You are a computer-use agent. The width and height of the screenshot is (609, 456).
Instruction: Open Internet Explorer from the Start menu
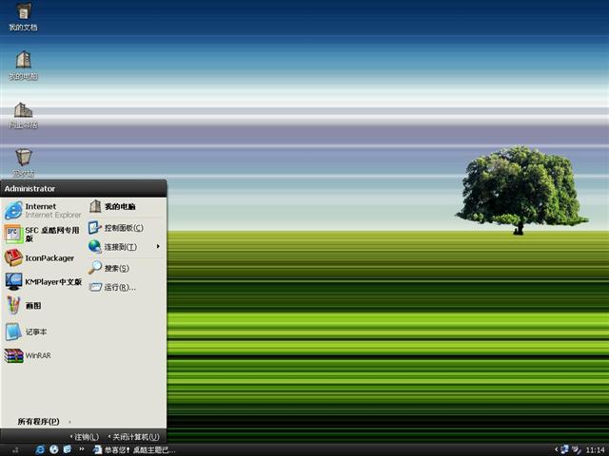[43, 210]
